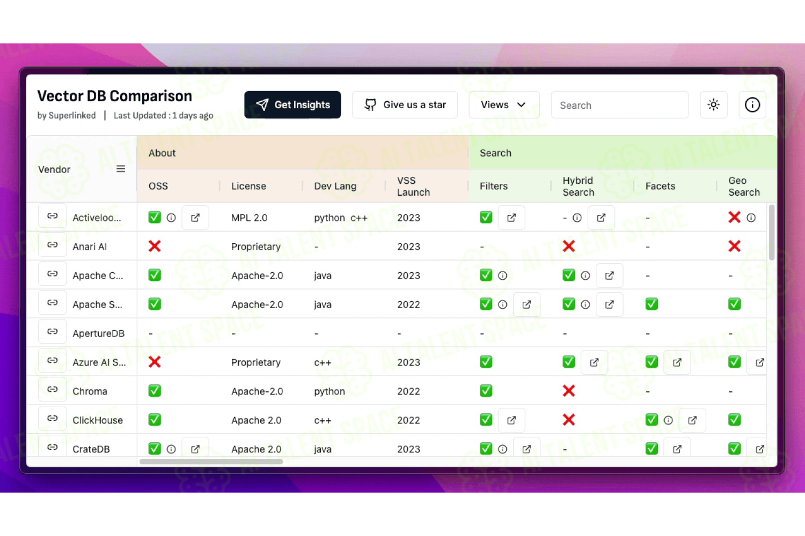This screenshot has height=536, width=805.
Task: Open Filters external link for ClickHouse
Action: point(511,420)
